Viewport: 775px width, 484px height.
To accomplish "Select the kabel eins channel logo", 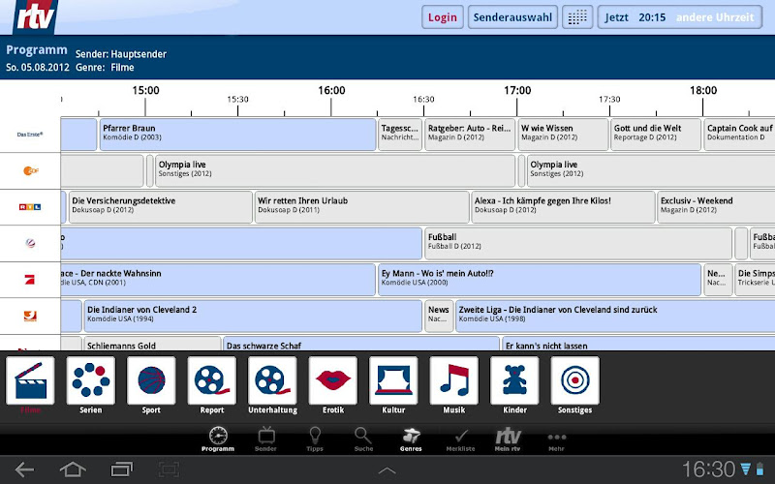I will [30, 316].
